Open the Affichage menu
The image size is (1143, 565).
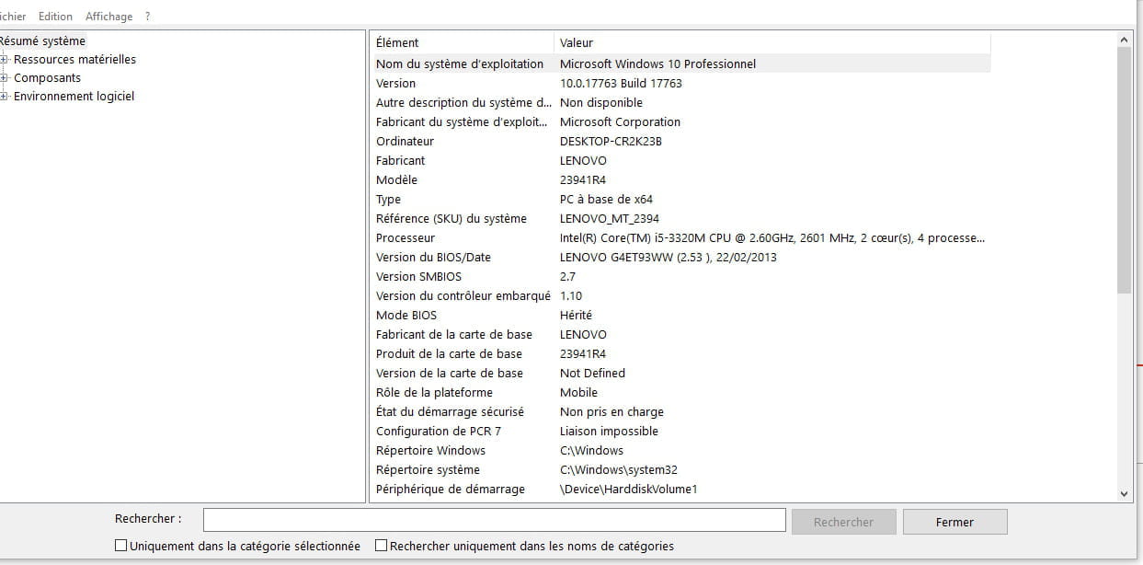point(109,17)
